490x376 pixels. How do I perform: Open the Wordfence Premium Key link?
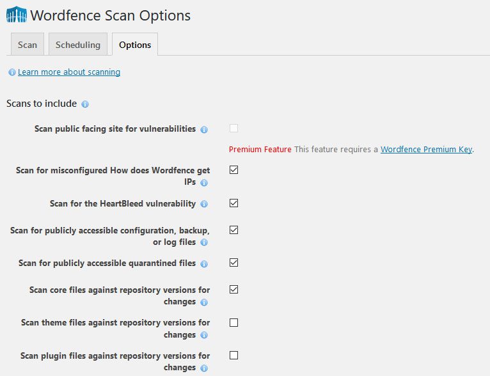tap(426, 150)
